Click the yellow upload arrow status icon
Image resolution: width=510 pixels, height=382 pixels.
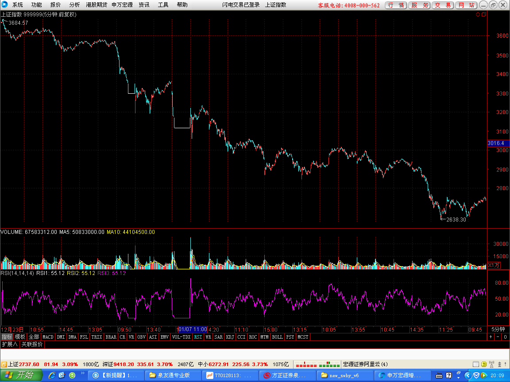coord(483,364)
